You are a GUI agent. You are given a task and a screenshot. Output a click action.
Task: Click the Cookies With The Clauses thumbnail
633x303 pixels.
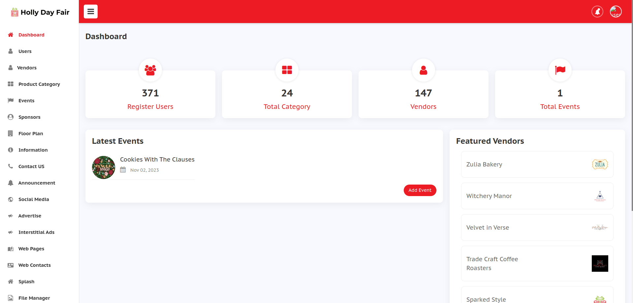(x=104, y=167)
